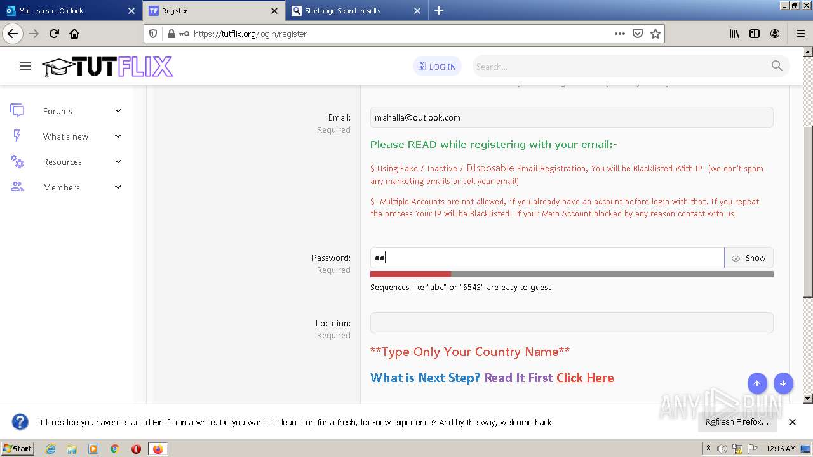Click '**Type Only Your Country Name**' text
Screen dimensions: 813x457
tap(470, 352)
